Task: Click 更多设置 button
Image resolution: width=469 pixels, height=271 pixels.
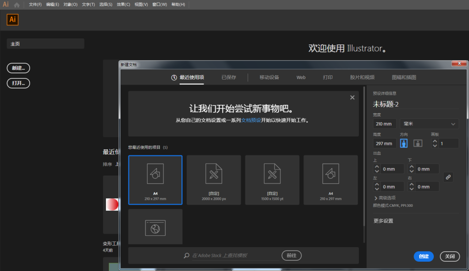Action: pyautogui.click(x=383, y=221)
